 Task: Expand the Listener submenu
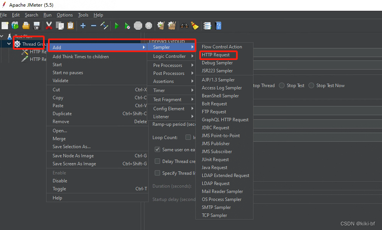[172, 117]
